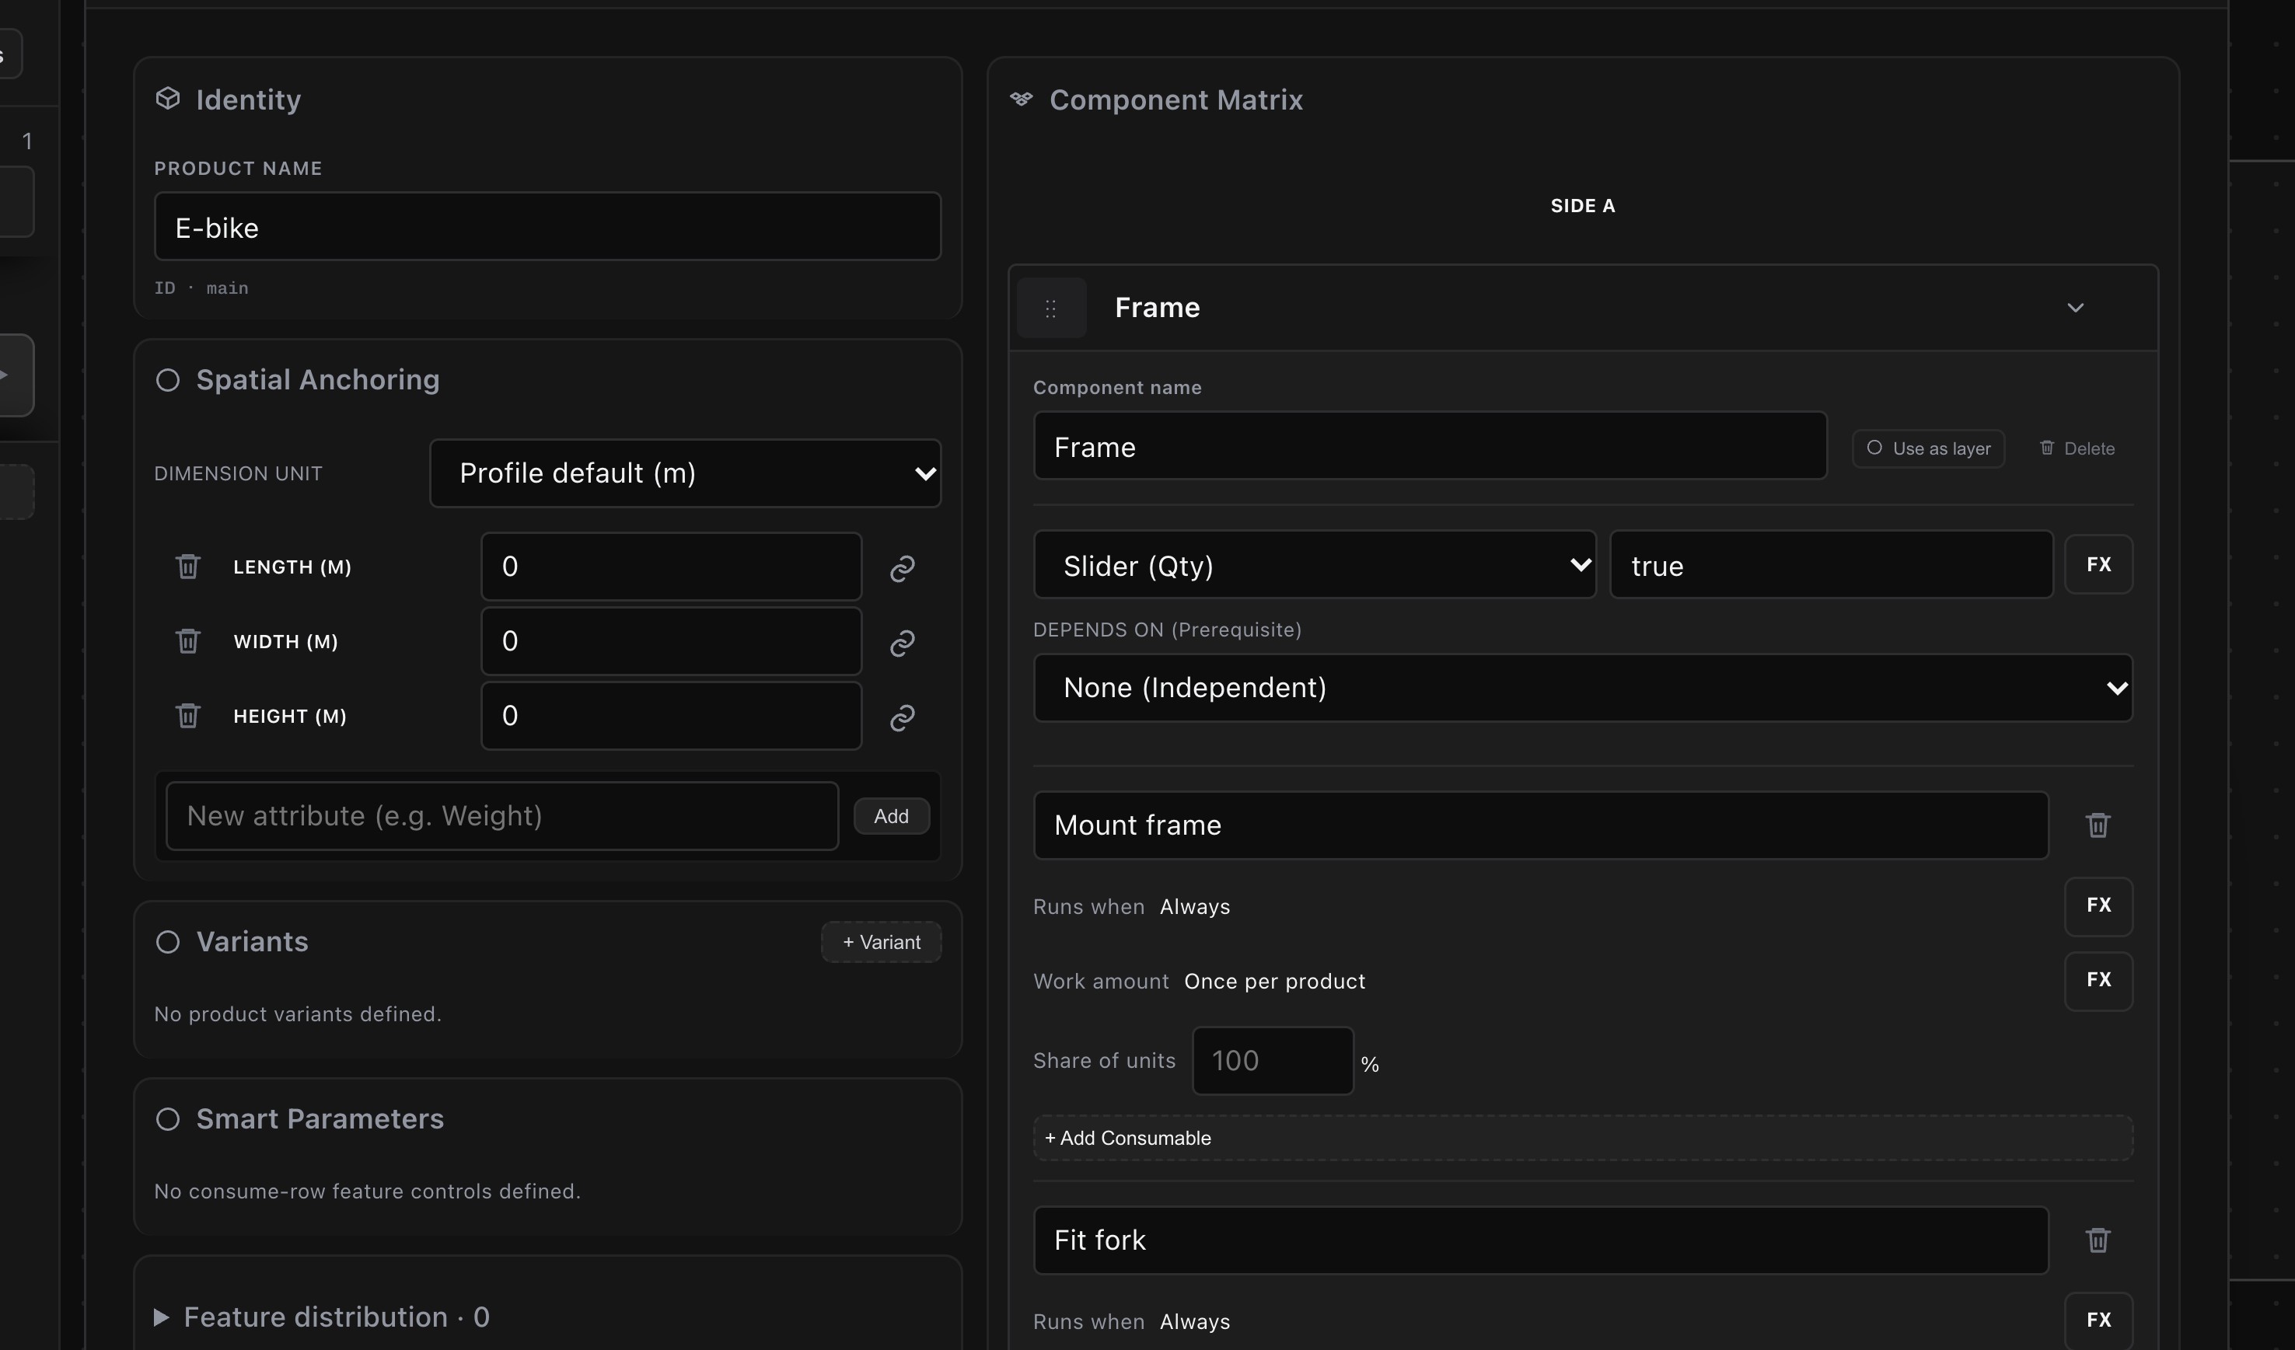Click the Identity cube icon
The width and height of the screenshot is (2295, 1350).
pos(168,98)
